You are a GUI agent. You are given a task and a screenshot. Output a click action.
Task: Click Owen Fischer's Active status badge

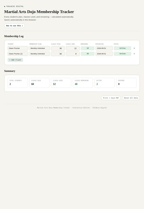(123, 48)
